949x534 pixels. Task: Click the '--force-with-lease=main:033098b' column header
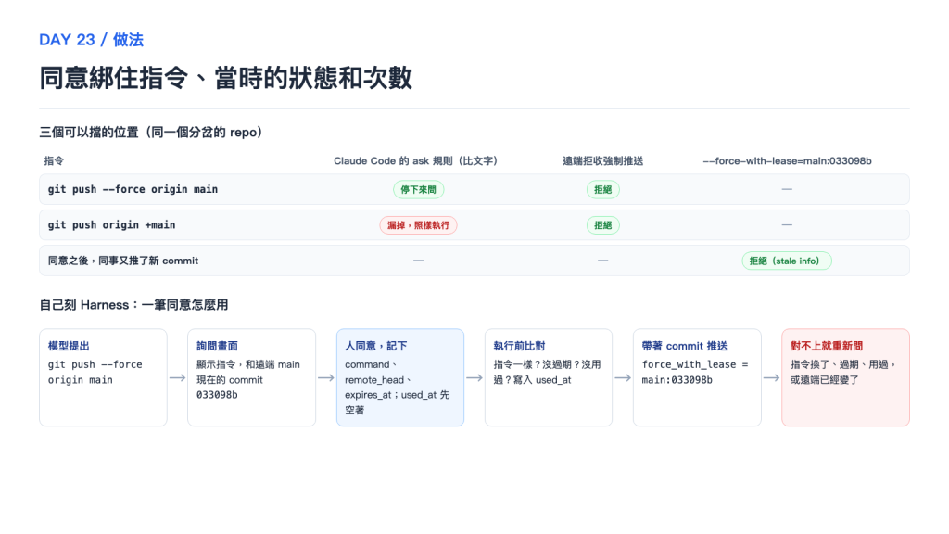coord(787,161)
